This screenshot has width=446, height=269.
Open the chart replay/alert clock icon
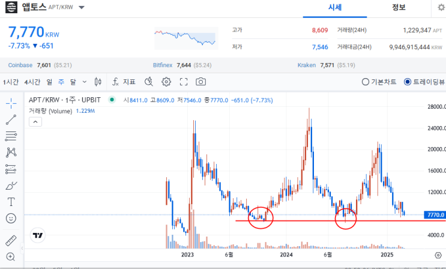(149, 82)
